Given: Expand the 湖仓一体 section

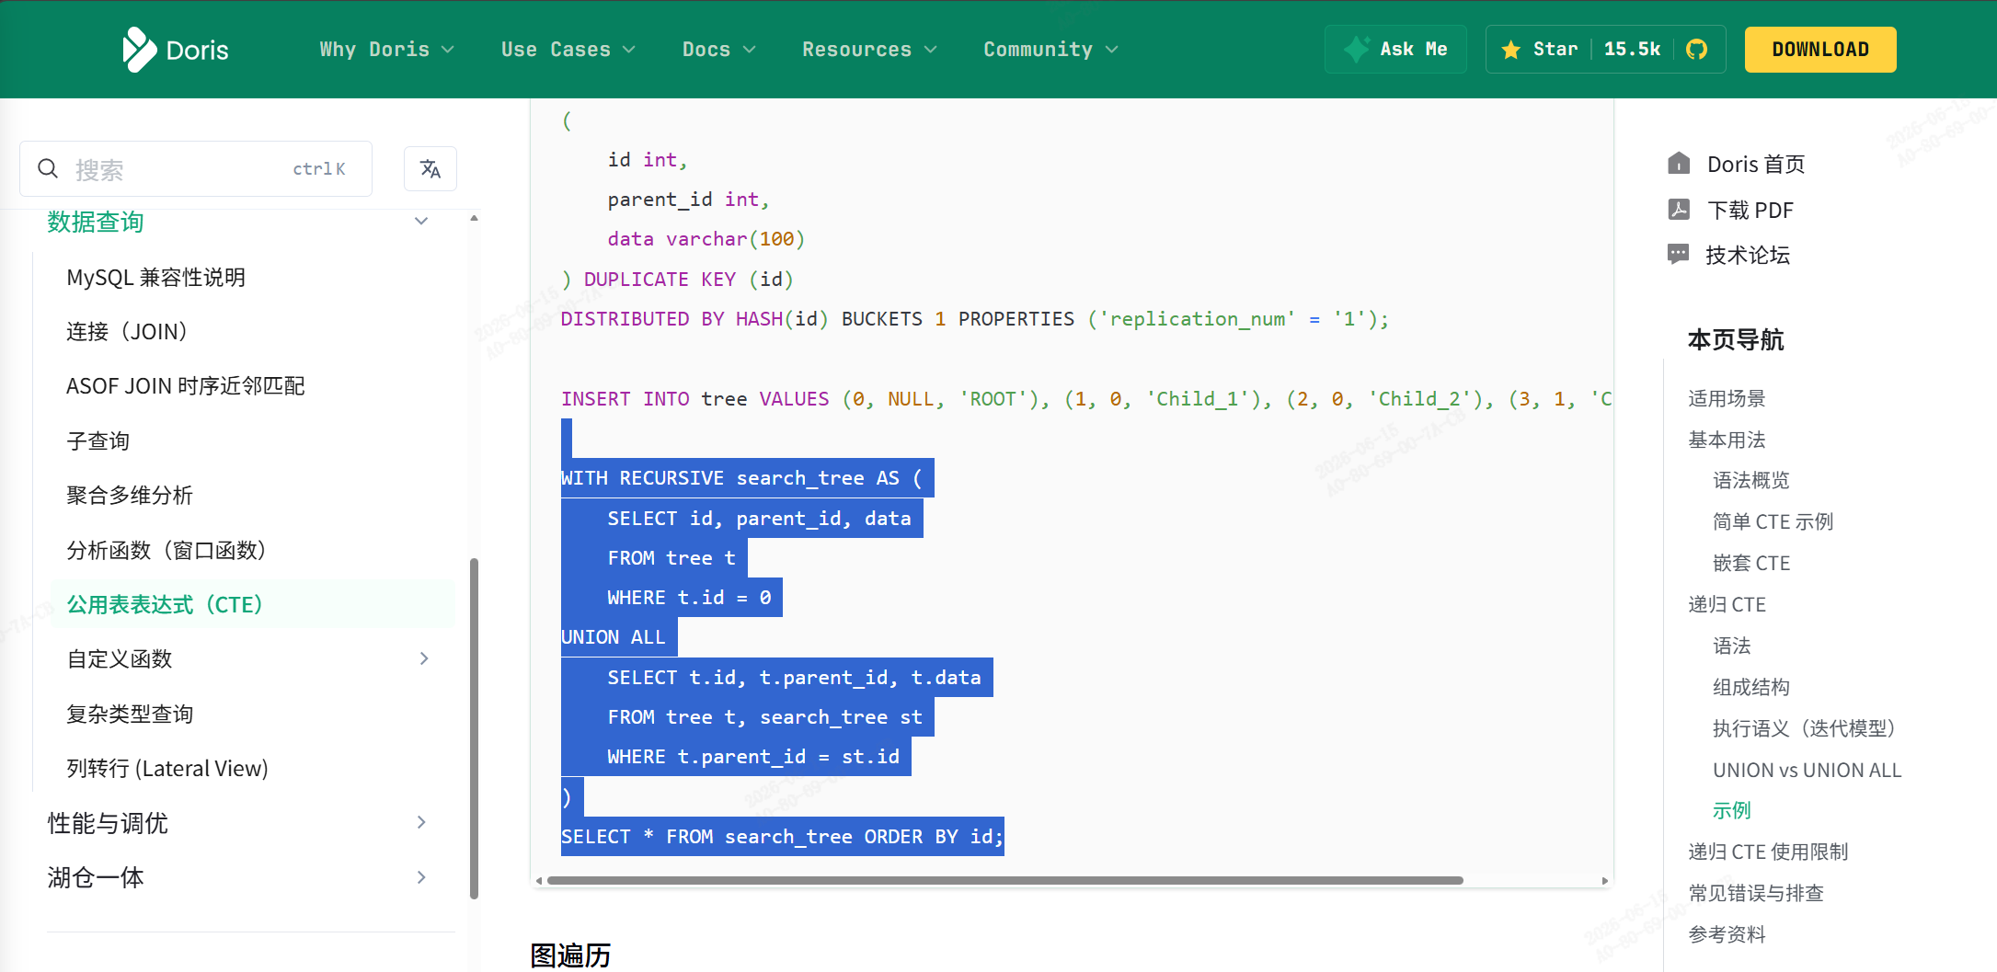Looking at the screenshot, I should (421, 877).
